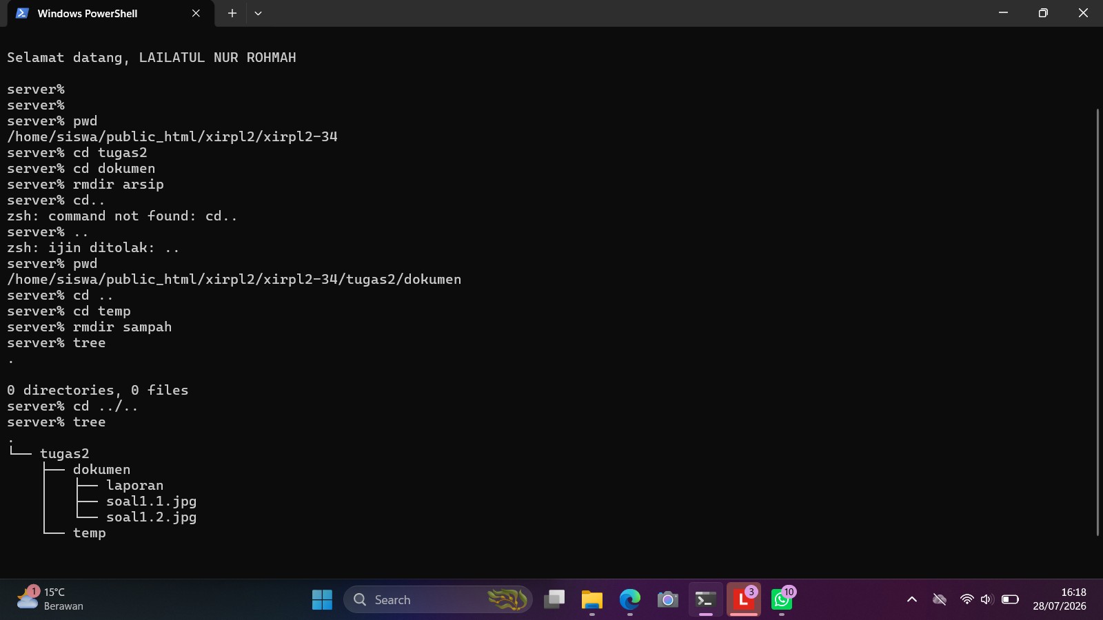
Task: Open the red L app in taskbar
Action: click(x=744, y=599)
